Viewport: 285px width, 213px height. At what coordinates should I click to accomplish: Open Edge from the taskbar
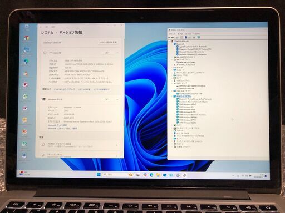pos(151,175)
